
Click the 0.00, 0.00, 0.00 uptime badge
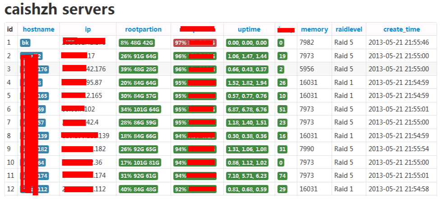[x=247, y=43]
